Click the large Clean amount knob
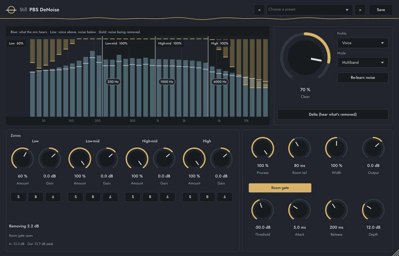Image resolution: width=399 pixels, height=256 pixels. [x=305, y=57]
